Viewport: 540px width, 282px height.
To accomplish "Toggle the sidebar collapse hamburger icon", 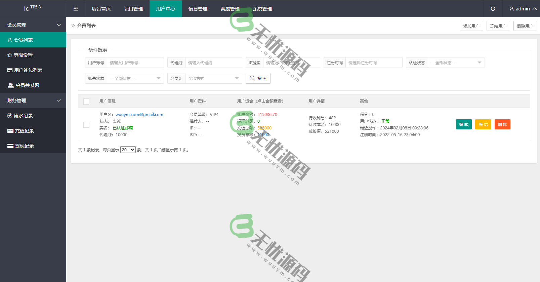I will tap(76, 9).
